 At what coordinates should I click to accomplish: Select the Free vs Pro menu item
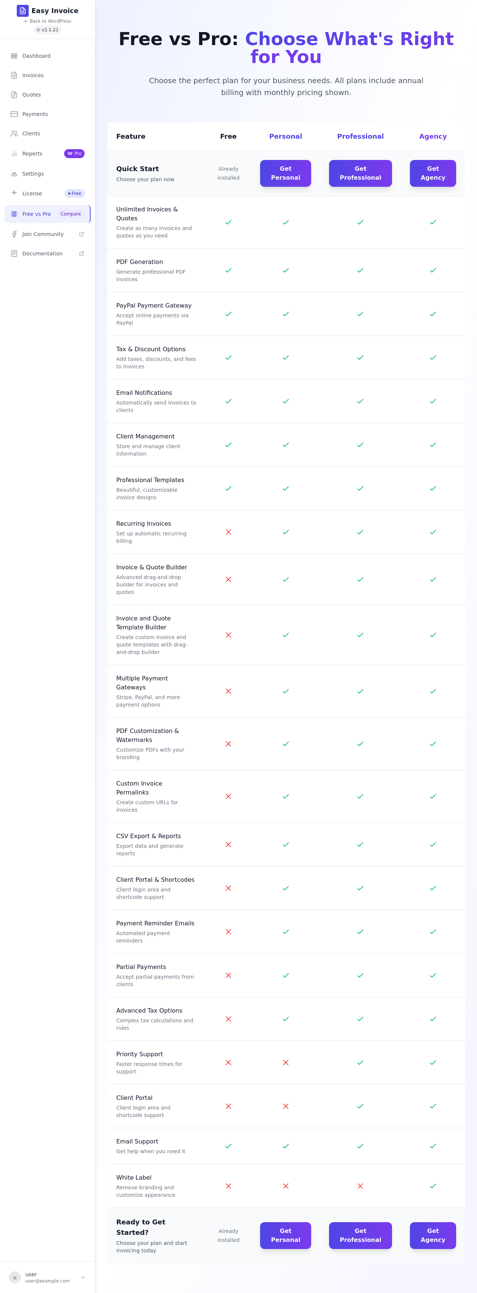pos(48,214)
